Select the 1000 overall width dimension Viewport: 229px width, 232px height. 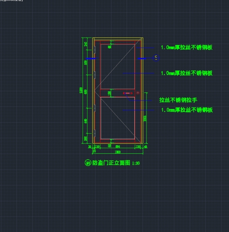pyautogui.click(x=118, y=152)
